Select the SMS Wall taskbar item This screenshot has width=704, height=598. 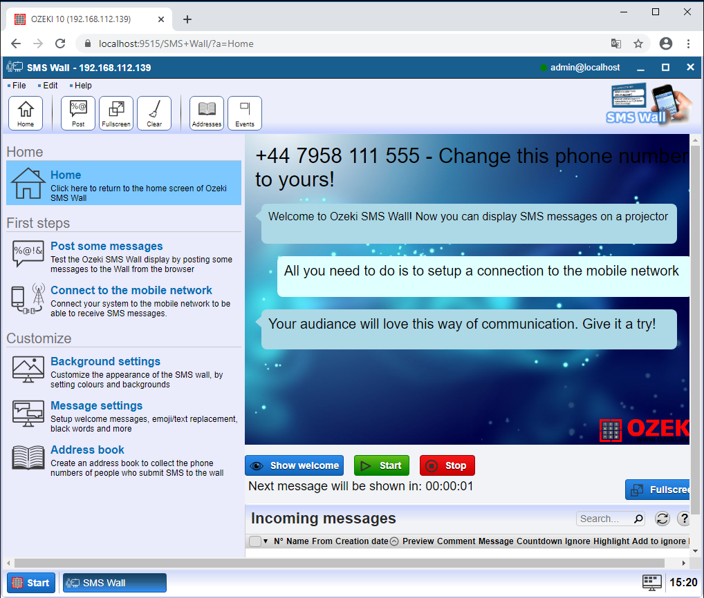115,583
